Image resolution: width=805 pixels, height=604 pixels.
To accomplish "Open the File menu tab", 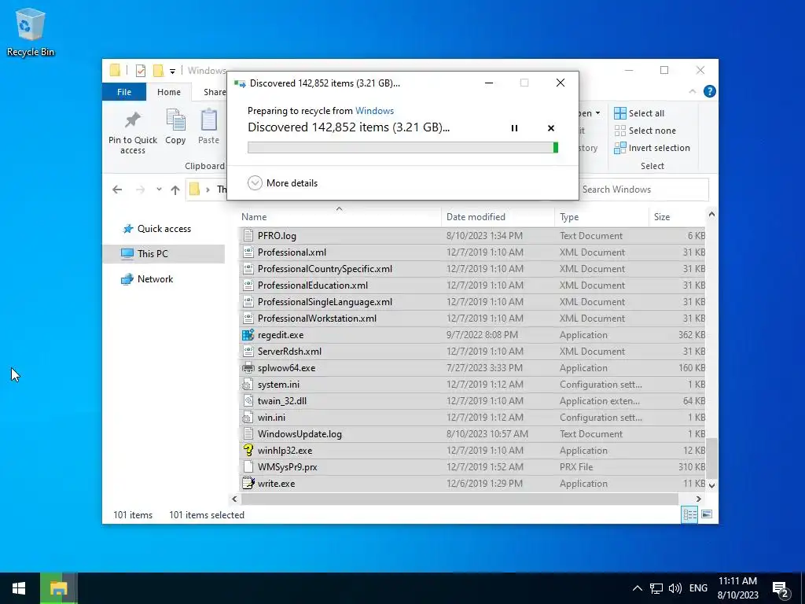I will [x=124, y=92].
